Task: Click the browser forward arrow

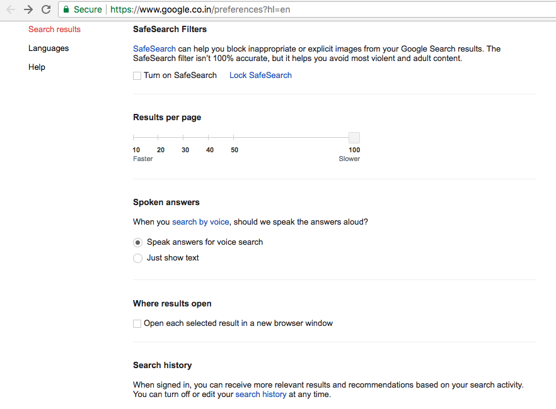Action: (28, 9)
